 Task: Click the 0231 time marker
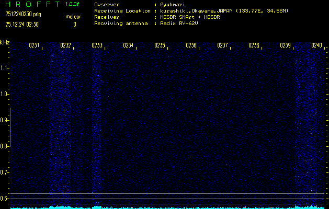[x=35, y=45]
